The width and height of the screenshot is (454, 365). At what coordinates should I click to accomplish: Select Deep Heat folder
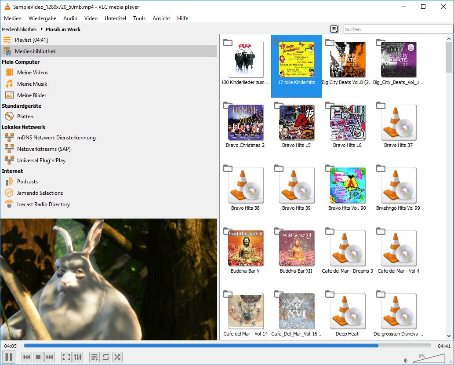click(348, 314)
